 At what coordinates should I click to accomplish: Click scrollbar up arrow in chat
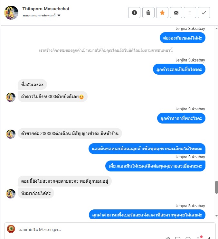tap(216, 29)
